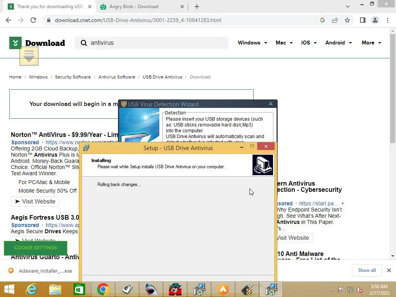Viewport: 396px width, 297px height.
Task: Open Aegis Fortress USB 3.0 ad headline
Action: (45, 217)
